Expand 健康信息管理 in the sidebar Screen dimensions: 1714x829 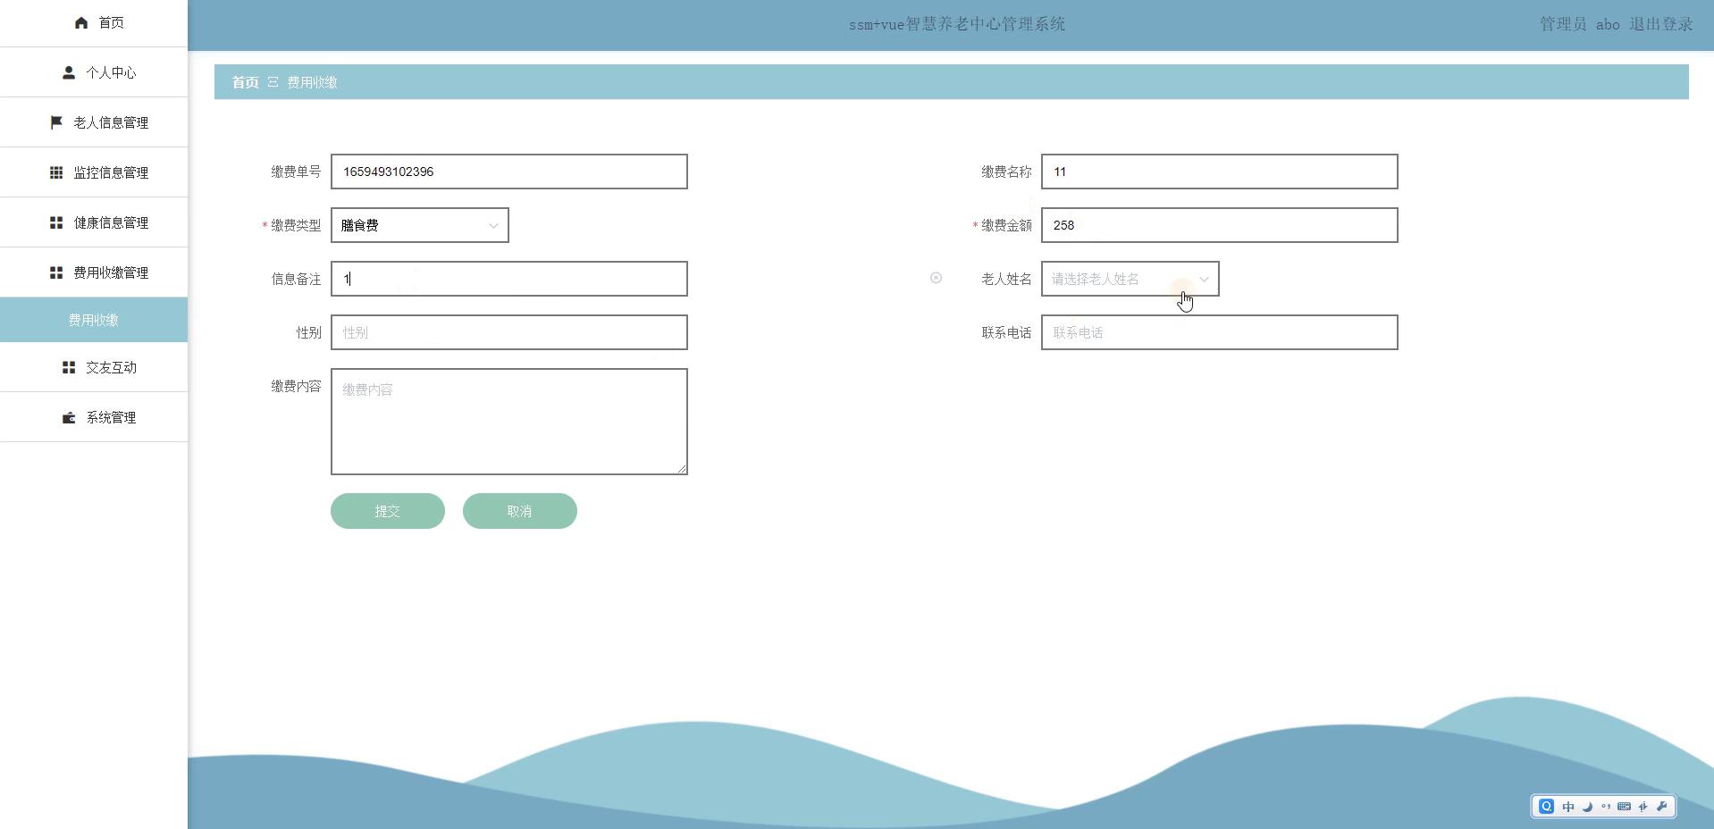click(x=94, y=222)
